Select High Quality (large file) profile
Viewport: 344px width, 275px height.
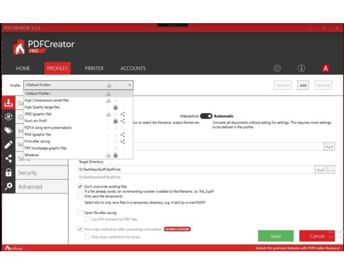(x=78, y=107)
